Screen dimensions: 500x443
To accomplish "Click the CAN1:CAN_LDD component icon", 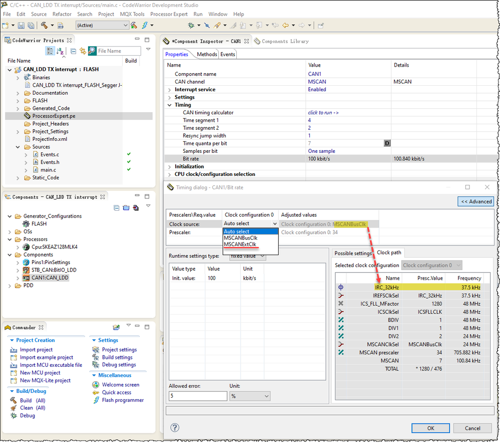I will 27,278.
